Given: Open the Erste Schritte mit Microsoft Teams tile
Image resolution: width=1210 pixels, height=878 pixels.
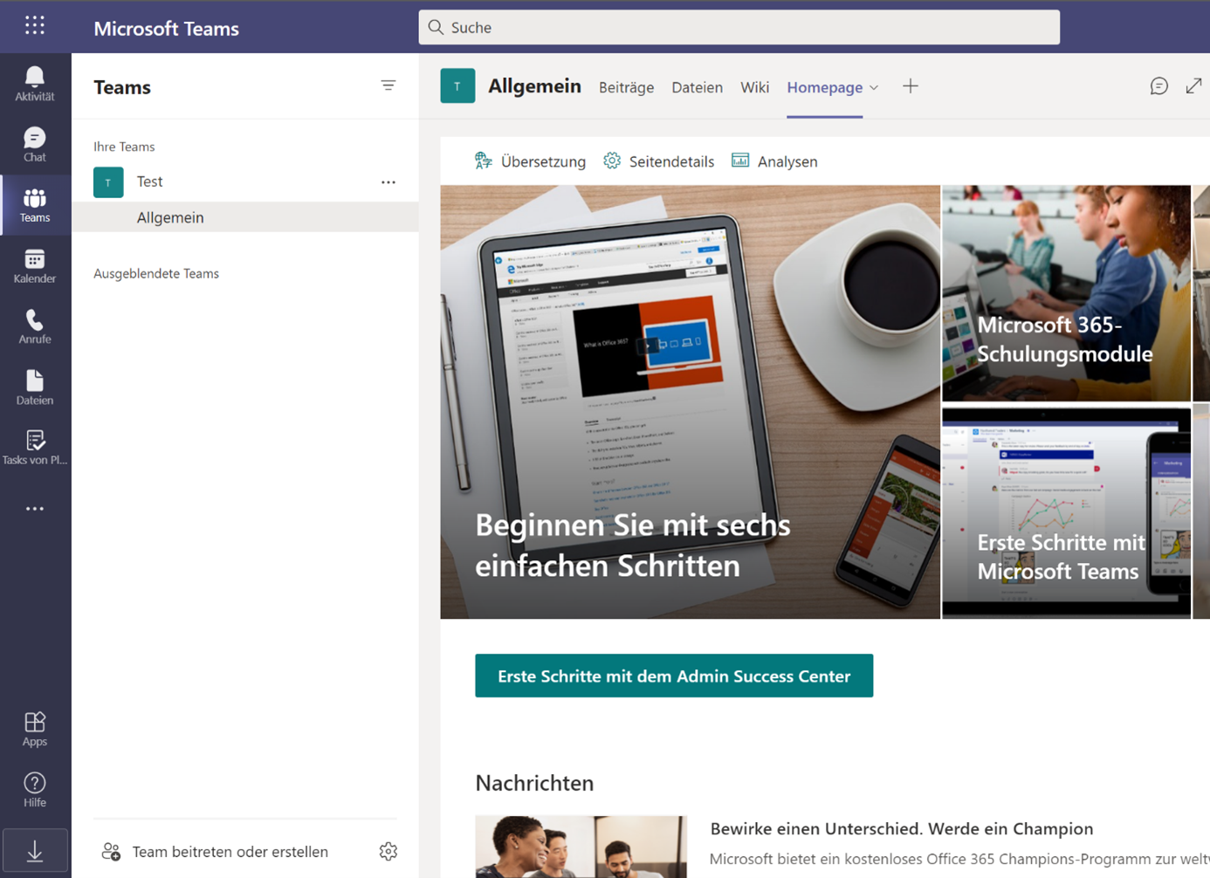Looking at the screenshot, I should [x=1066, y=512].
